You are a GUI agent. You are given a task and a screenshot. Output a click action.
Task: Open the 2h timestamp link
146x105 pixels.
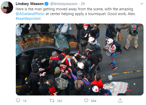click(x=83, y=4)
